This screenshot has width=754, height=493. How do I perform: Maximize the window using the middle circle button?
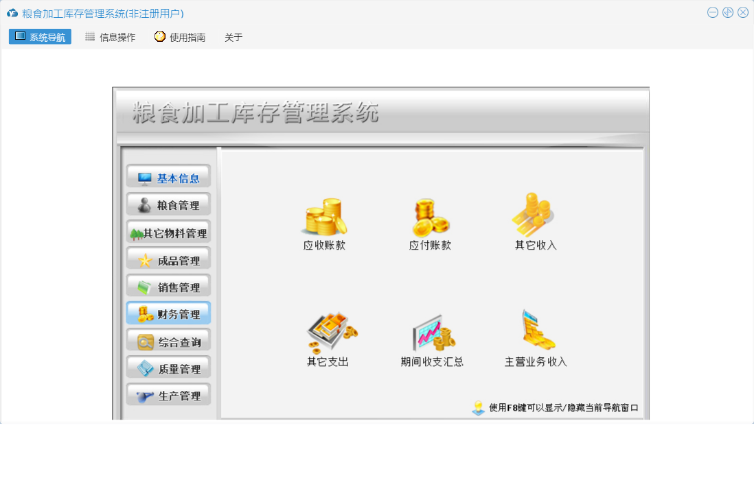click(728, 13)
